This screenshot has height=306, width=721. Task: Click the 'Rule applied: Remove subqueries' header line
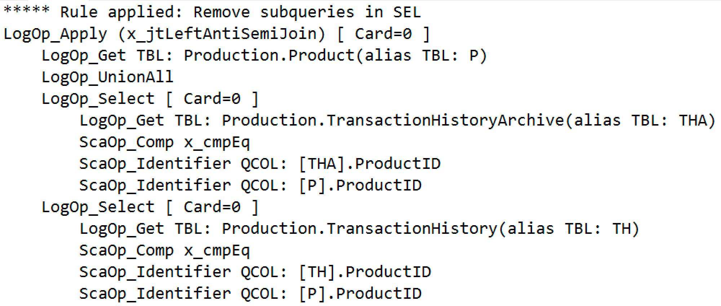point(212,12)
